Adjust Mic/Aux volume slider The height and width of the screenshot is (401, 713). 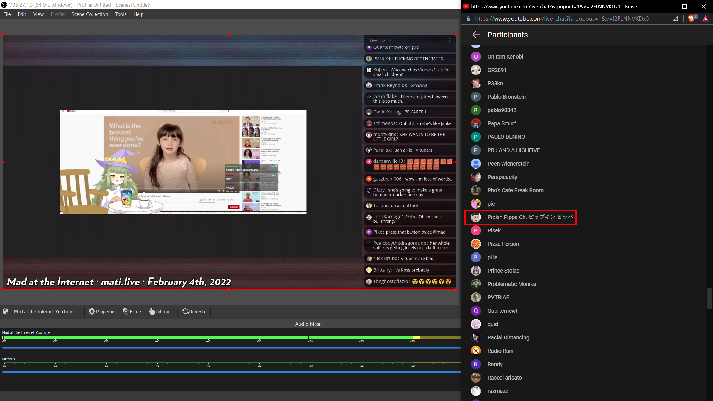pyautogui.click(x=231, y=372)
